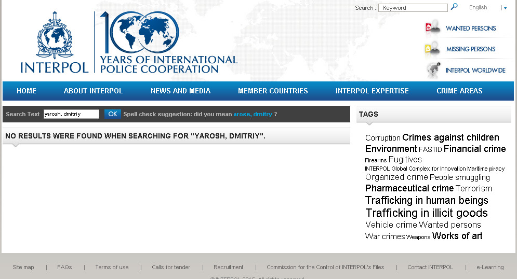This screenshot has width=517, height=279.
Task: Select the English language label
Action: tap(478, 7)
